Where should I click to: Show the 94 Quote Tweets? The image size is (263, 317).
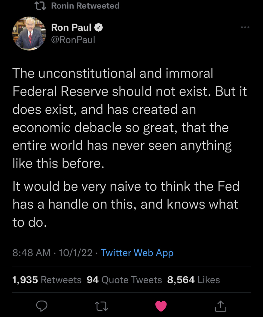click(x=124, y=280)
